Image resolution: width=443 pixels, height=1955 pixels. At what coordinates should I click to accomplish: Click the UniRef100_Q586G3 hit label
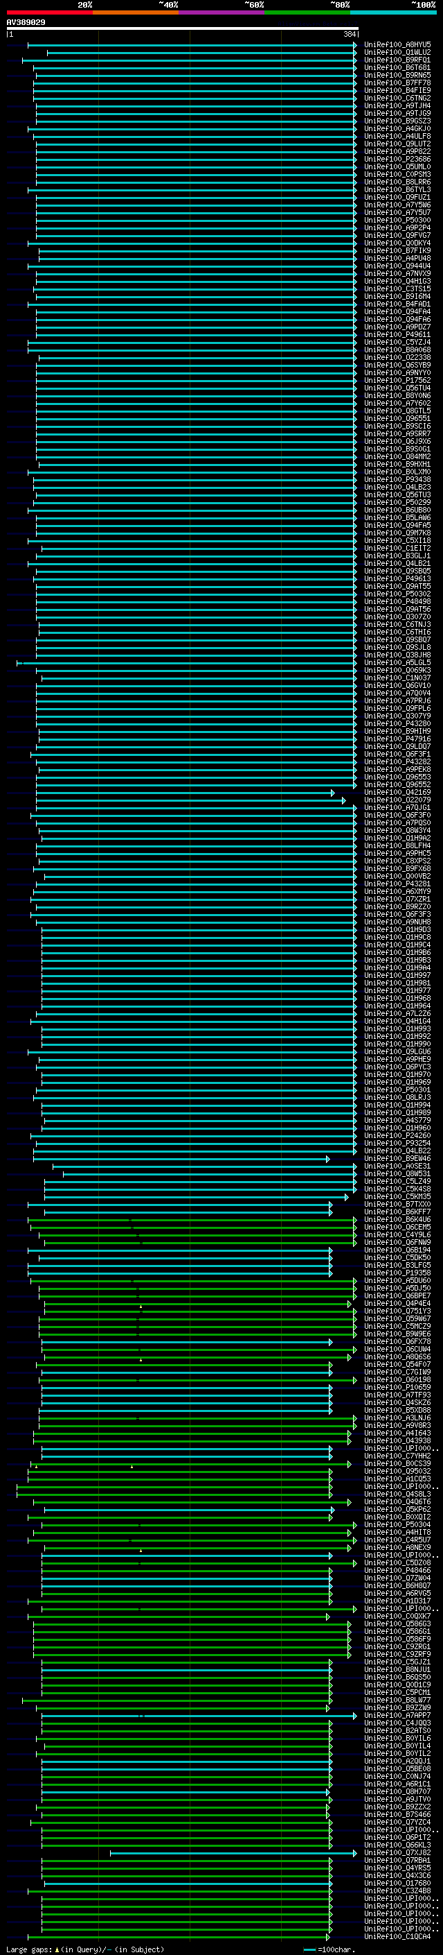pyautogui.click(x=397, y=1624)
